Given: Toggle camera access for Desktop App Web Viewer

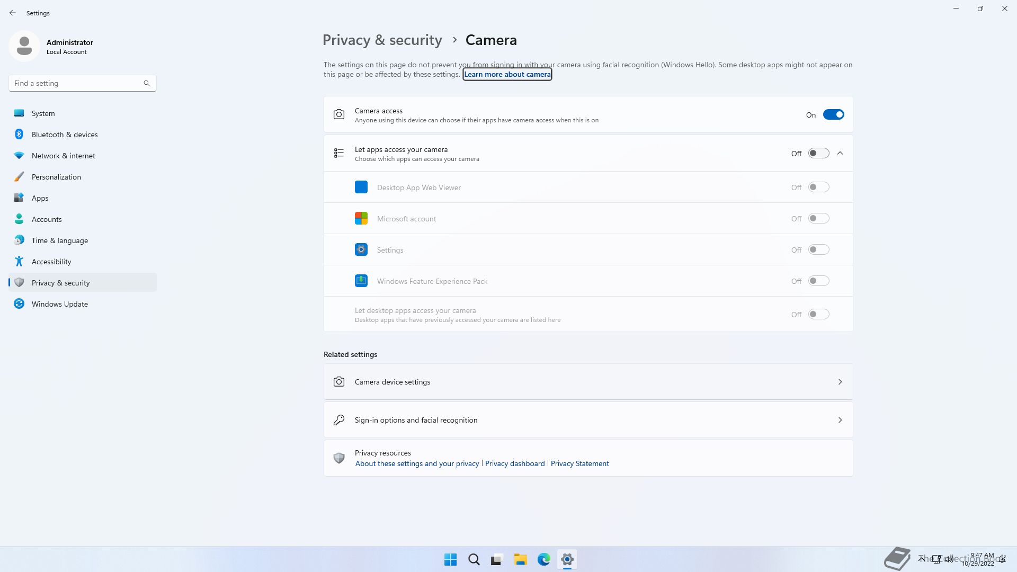Looking at the screenshot, I should [x=818, y=187].
